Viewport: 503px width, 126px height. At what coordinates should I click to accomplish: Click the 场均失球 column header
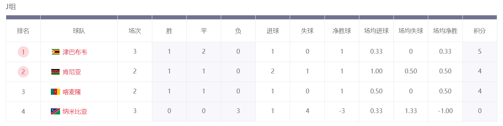click(x=411, y=31)
